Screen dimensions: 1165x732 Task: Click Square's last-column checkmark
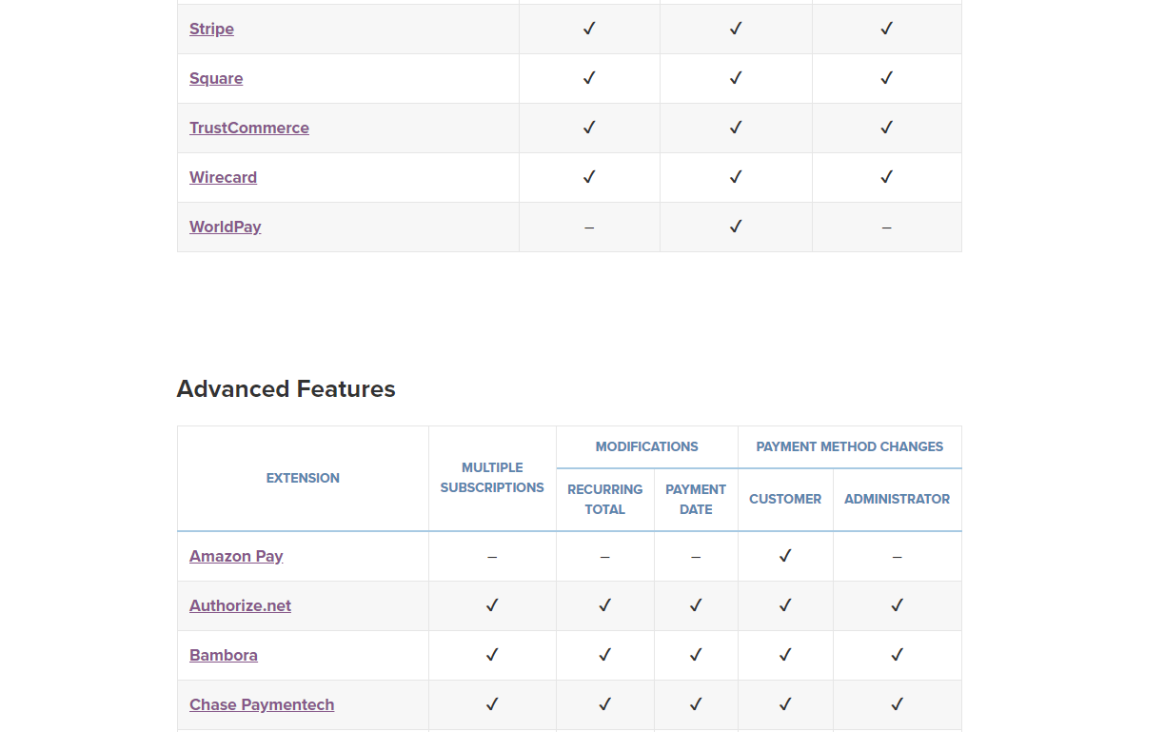click(x=886, y=78)
